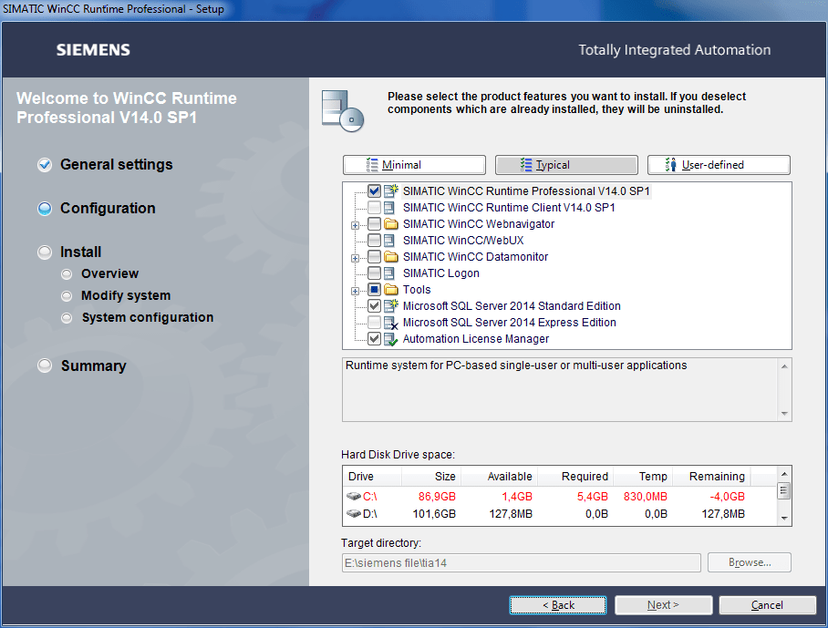Choose the User-defined installation preset
Screen dimensions: 828x628
[x=719, y=165]
